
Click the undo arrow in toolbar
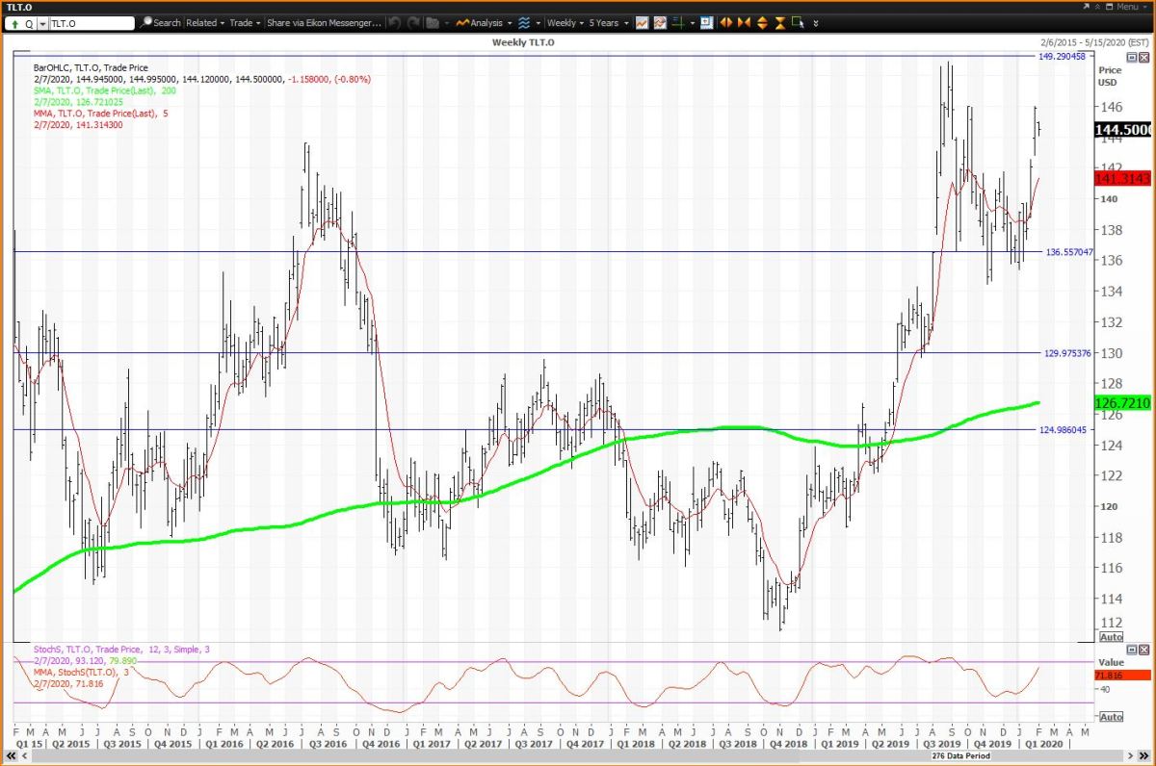(x=395, y=22)
